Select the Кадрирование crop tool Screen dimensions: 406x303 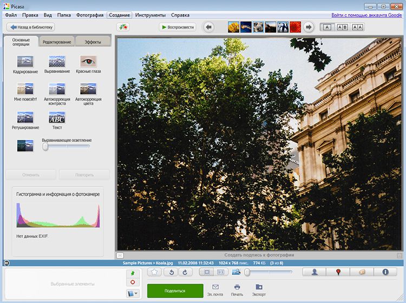tap(25, 62)
